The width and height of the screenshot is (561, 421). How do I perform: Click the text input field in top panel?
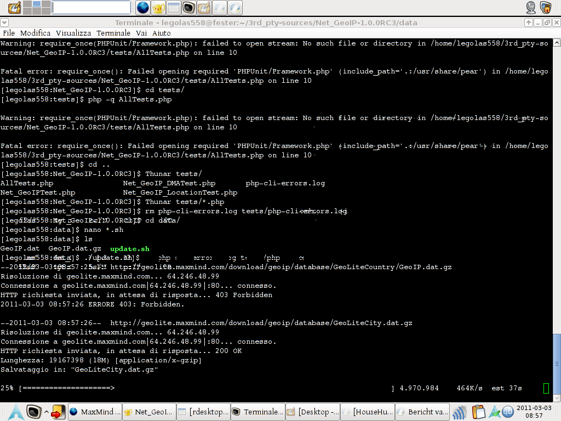click(91, 8)
